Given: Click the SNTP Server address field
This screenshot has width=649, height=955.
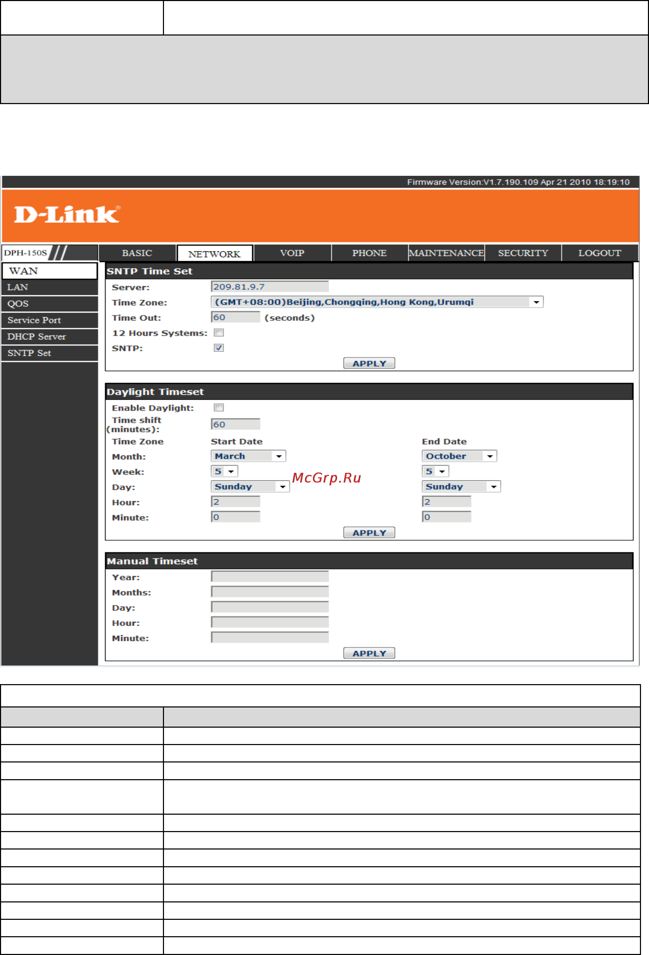Looking at the screenshot, I should pyautogui.click(x=269, y=287).
